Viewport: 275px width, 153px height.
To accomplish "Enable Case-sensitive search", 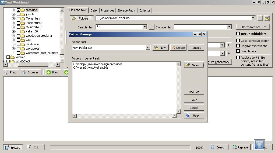I will (x=238, y=41).
